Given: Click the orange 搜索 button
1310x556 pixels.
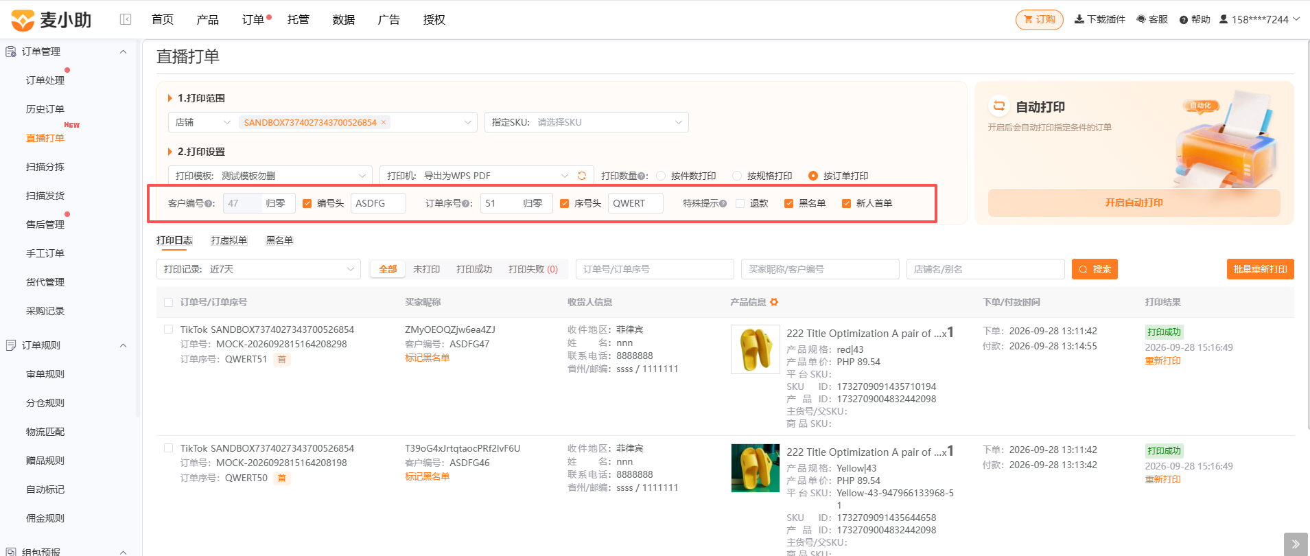Looking at the screenshot, I should pyautogui.click(x=1095, y=269).
